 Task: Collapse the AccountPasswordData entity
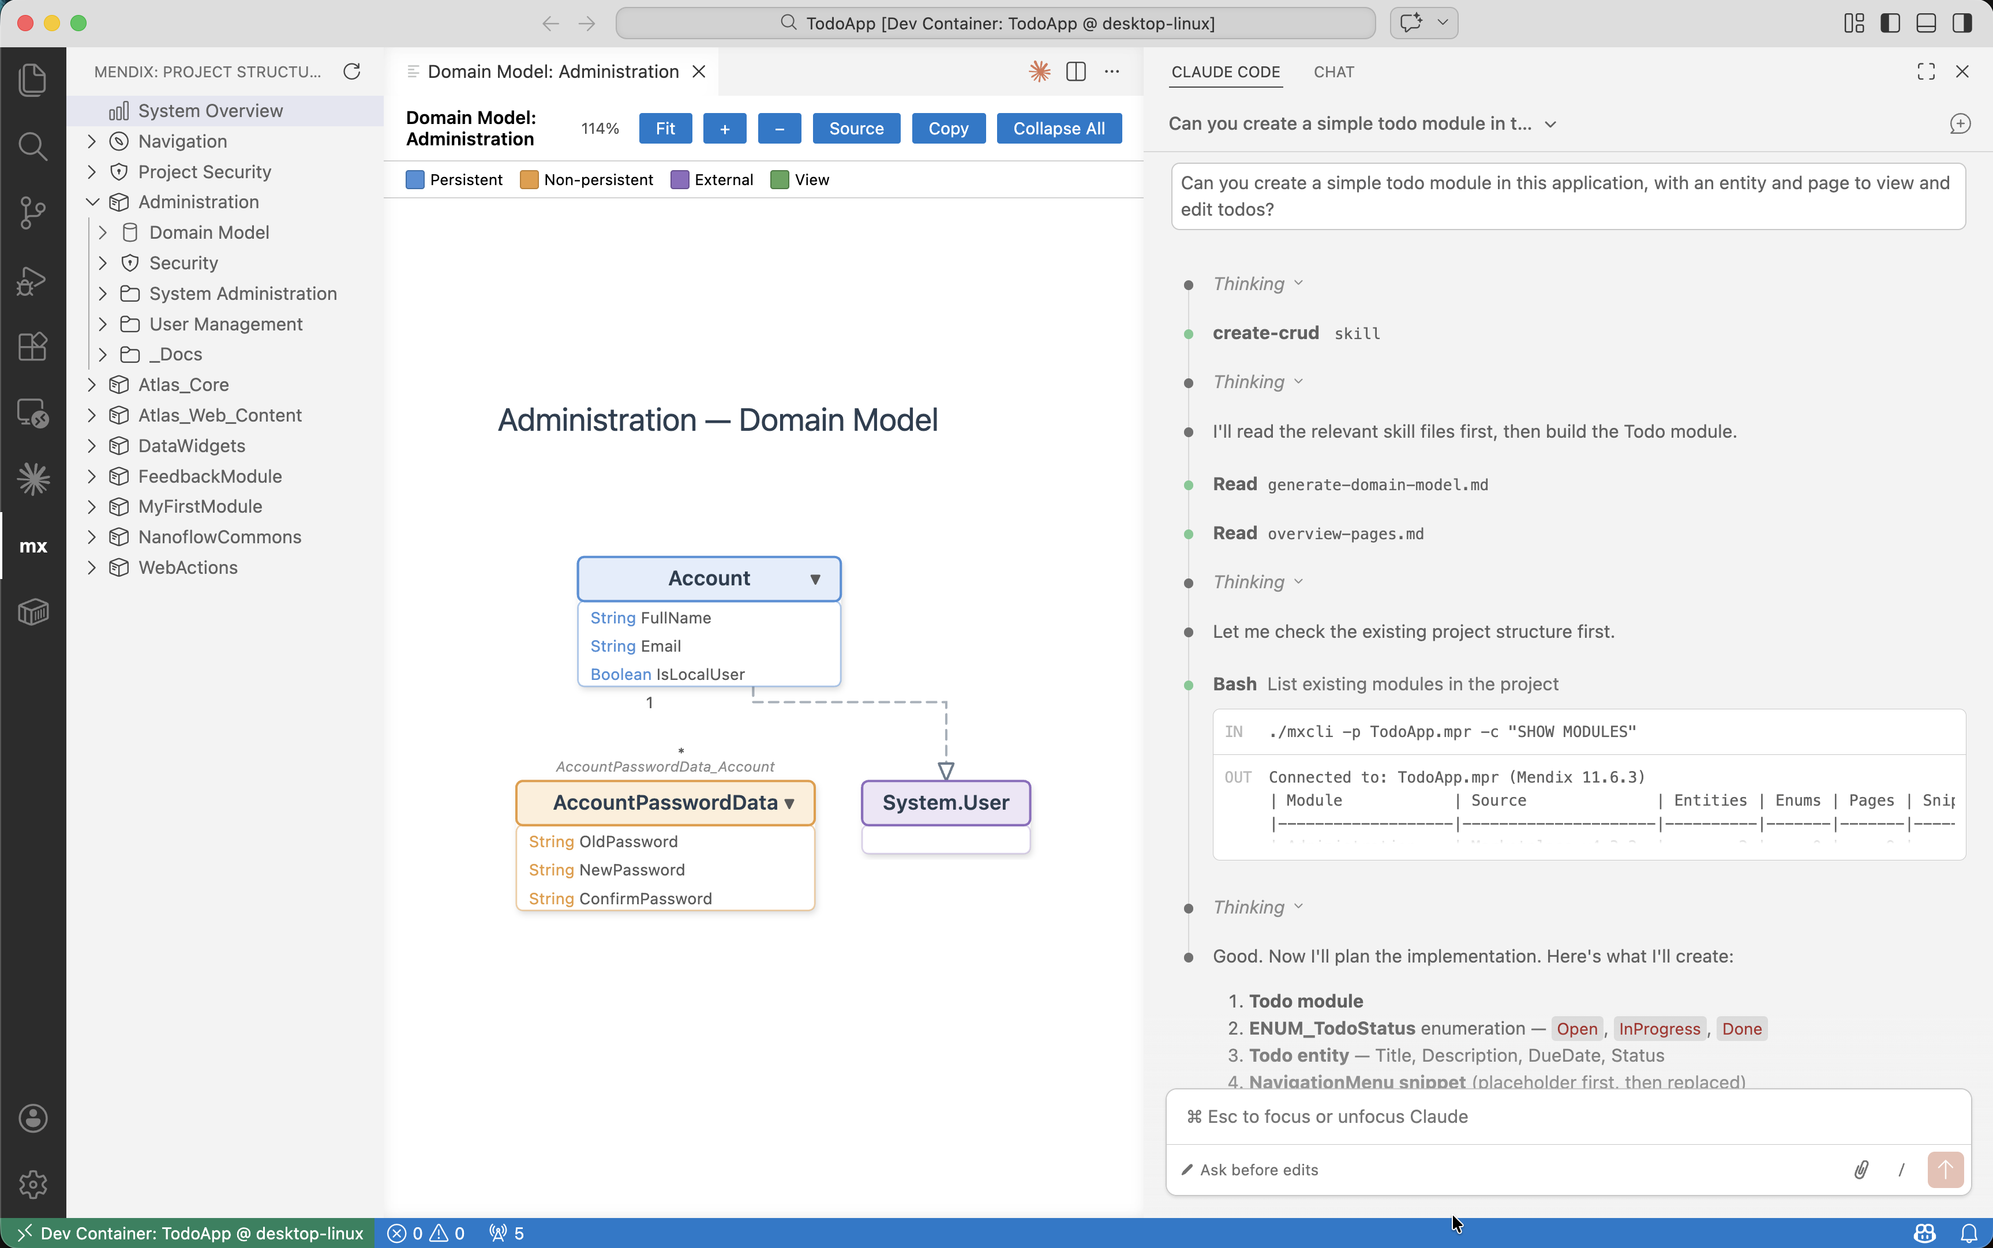tap(789, 804)
